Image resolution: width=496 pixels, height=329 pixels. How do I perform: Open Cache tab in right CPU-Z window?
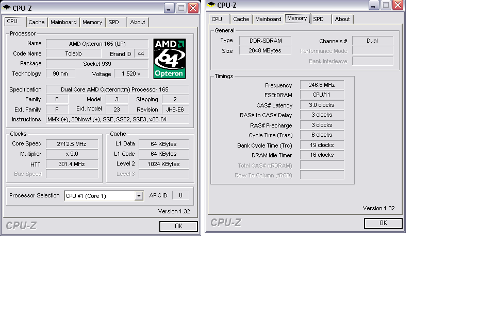point(241,19)
